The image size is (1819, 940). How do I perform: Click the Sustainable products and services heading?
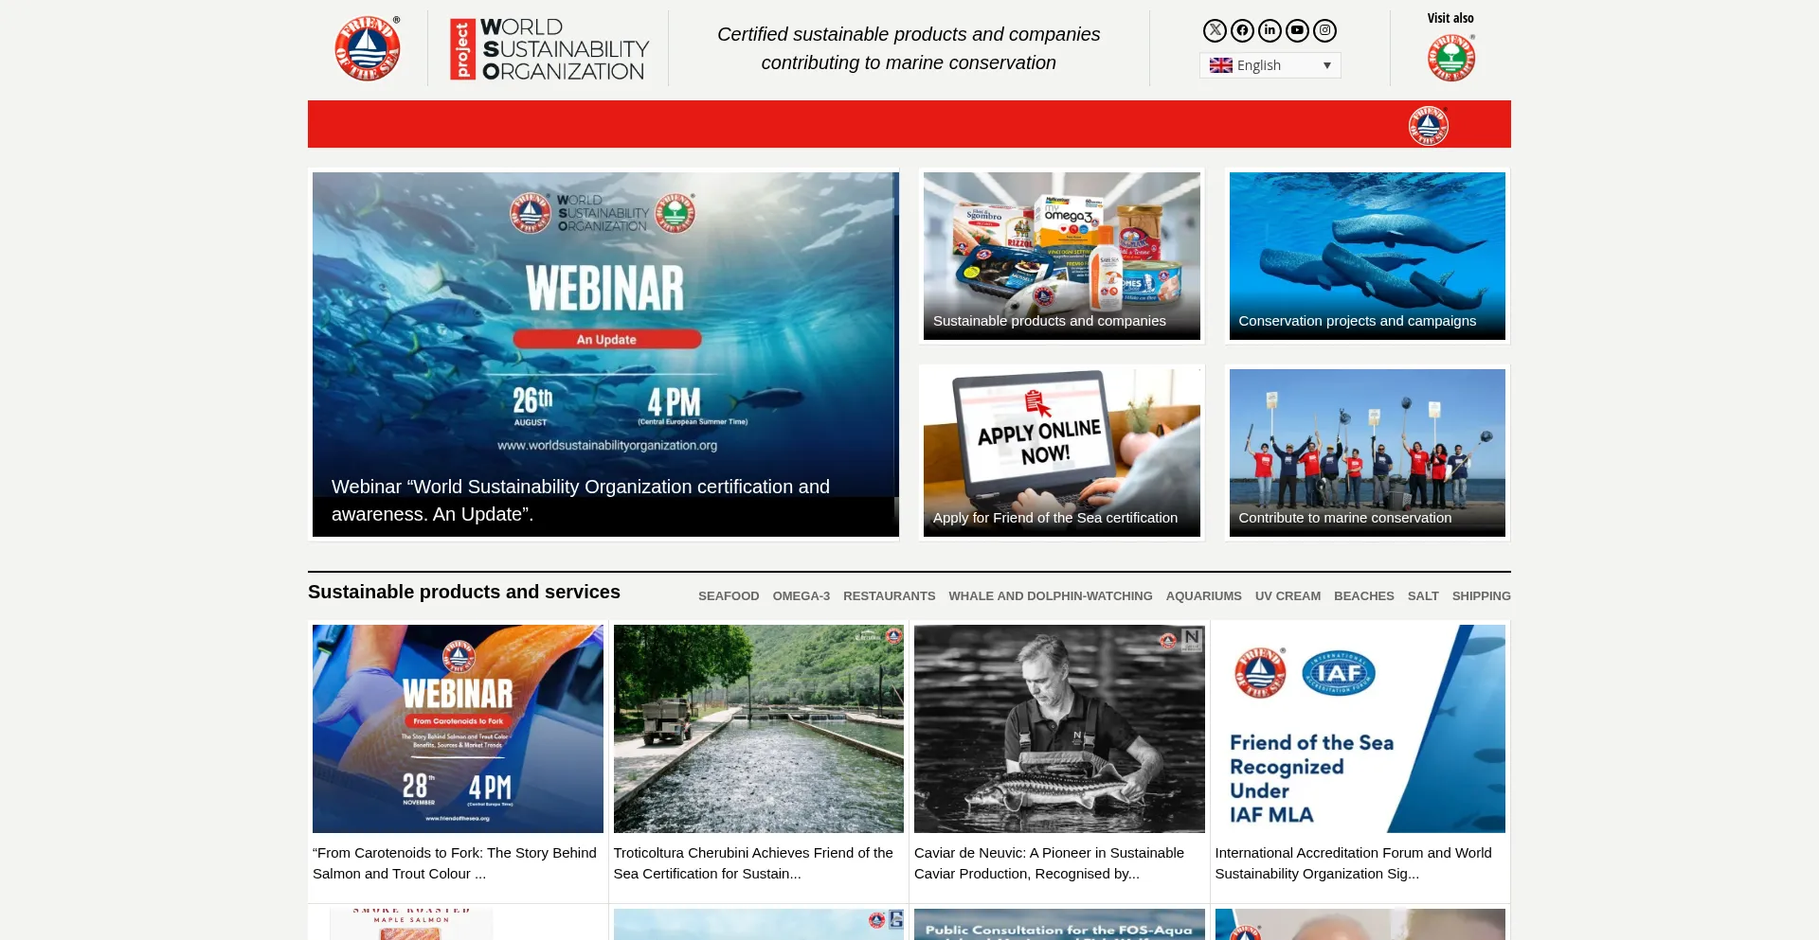tap(464, 592)
